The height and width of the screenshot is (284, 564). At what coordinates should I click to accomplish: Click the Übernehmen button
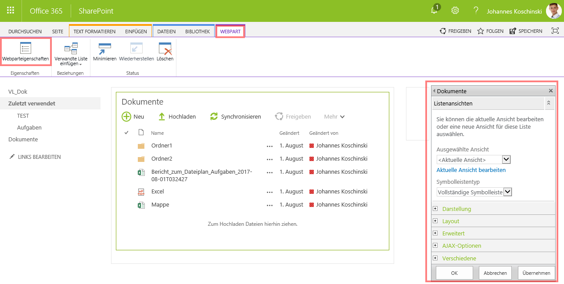tap(536, 273)
